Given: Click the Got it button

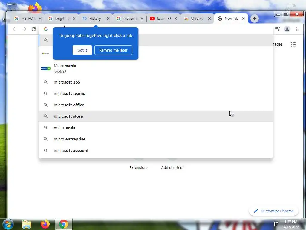Looking at the screenshot, I should (82, 50).
